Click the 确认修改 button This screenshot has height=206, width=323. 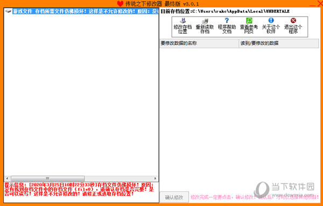coord(174,197)
